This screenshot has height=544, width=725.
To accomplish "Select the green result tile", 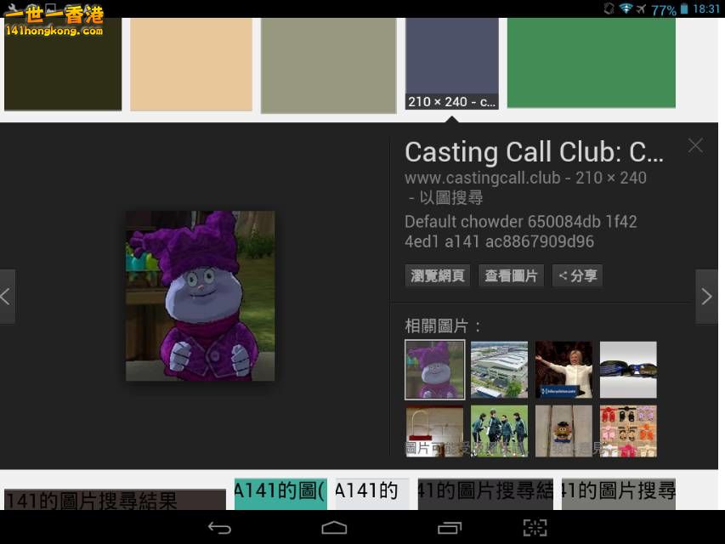I will (x=592, y=62).
